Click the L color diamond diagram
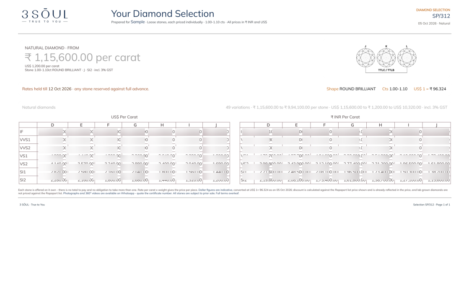469x291 pixels. [407, 57]
